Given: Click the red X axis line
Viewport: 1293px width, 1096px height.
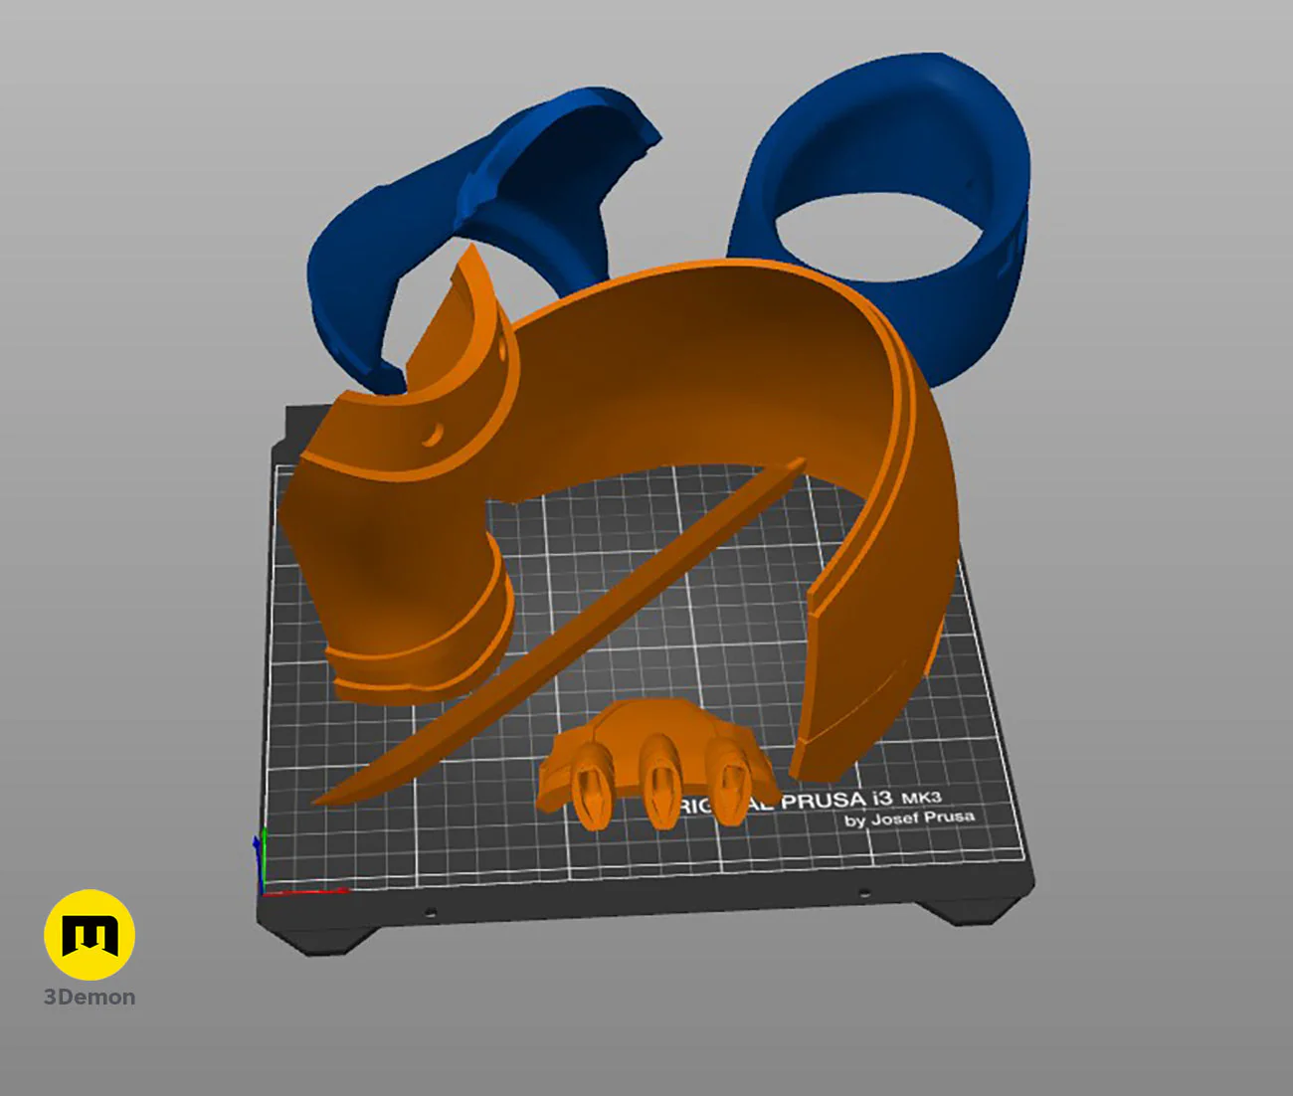Looking at the screenshot, I should coord(308,891).
